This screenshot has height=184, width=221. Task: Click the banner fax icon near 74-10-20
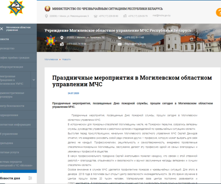[x=62, y=44]
